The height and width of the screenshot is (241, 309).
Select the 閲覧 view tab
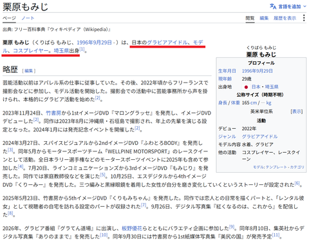[x=250, y=18]
